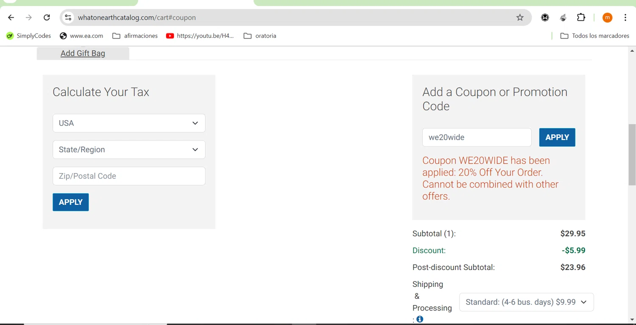Apply the tax calculation
The height and width of the screenshot is (325, 636).
[71, 202]
